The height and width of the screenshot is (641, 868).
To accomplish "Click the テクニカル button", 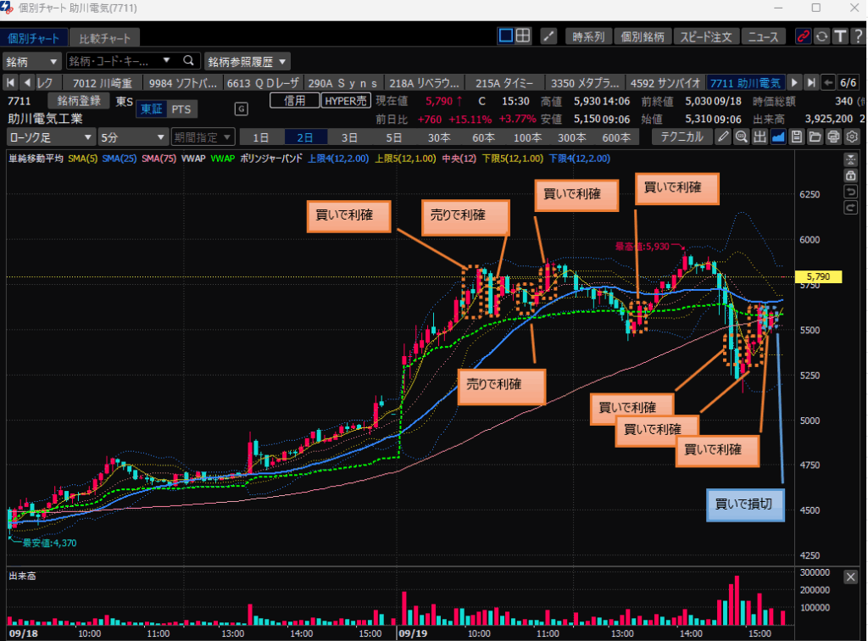I will pos(680,137).
